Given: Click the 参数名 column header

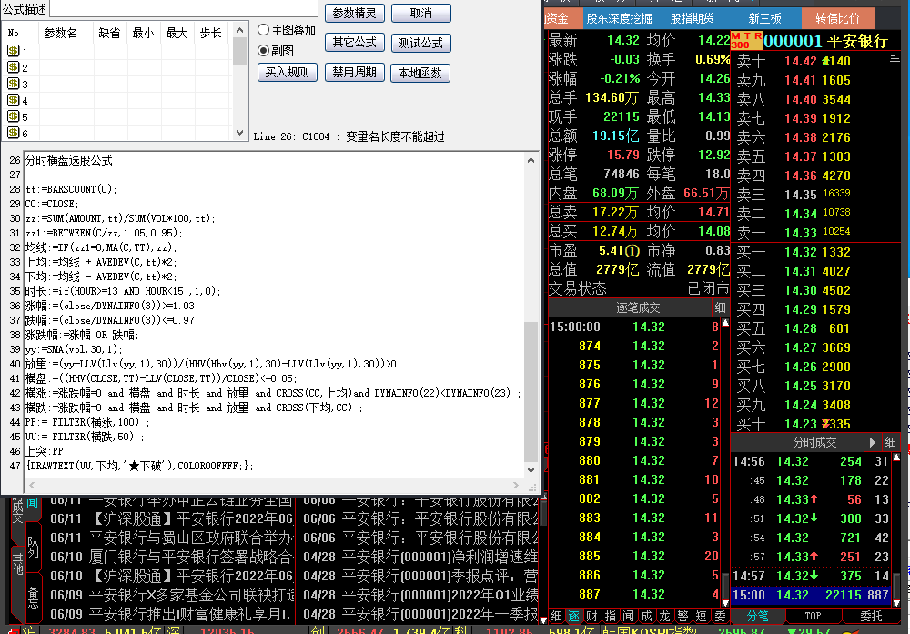Looking at the screenshot, I should coord(60,33).
